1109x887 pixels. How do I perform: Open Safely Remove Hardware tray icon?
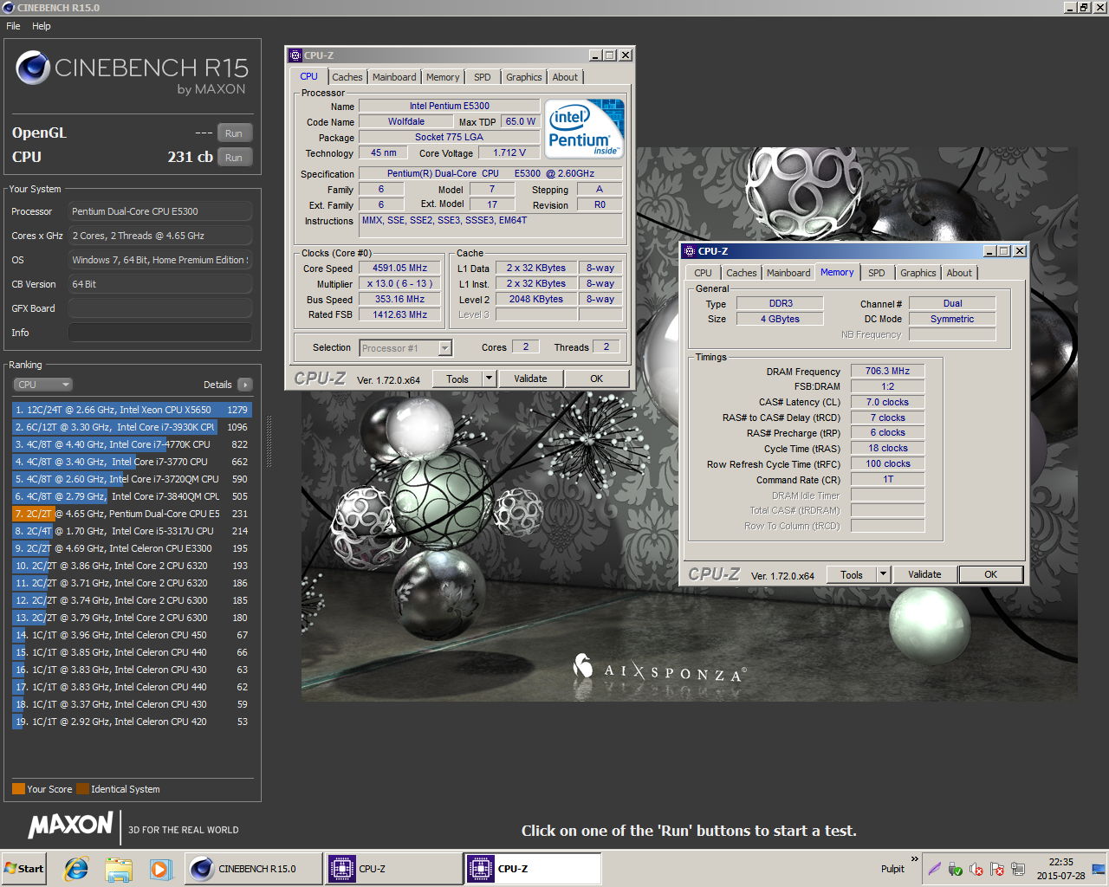tap(956, 869)
